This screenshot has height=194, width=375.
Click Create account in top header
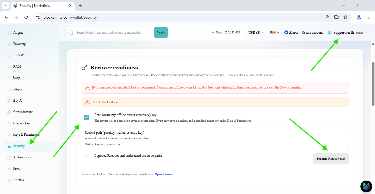pos(312,33)
